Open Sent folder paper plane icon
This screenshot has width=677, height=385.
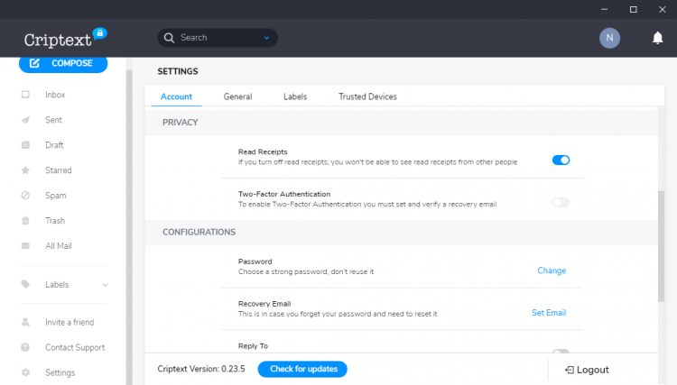tap(25, 120)
